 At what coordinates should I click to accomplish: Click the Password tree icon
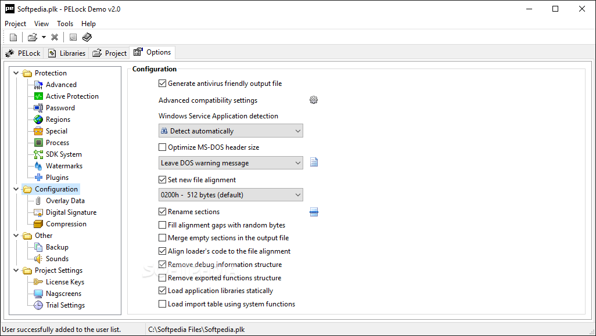point(38,108)
